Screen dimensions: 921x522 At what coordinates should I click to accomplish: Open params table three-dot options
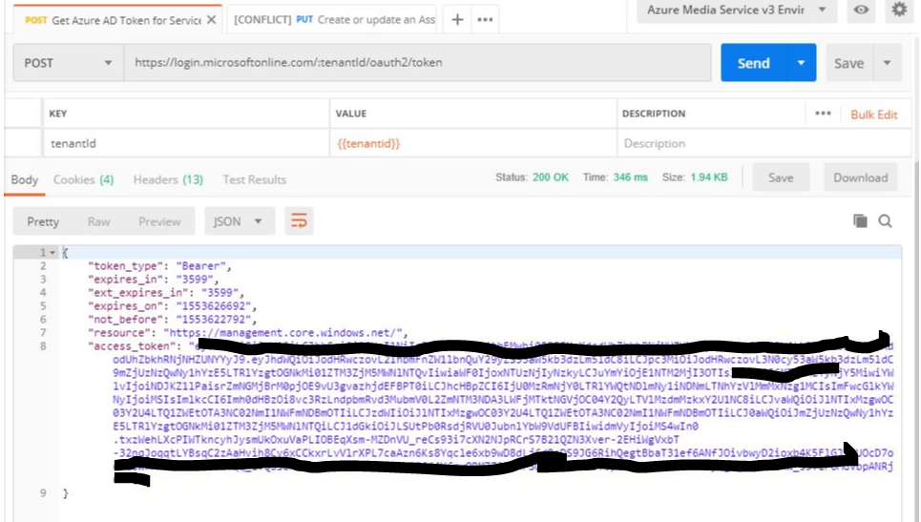pyautogui.click(x=823, y=114)
